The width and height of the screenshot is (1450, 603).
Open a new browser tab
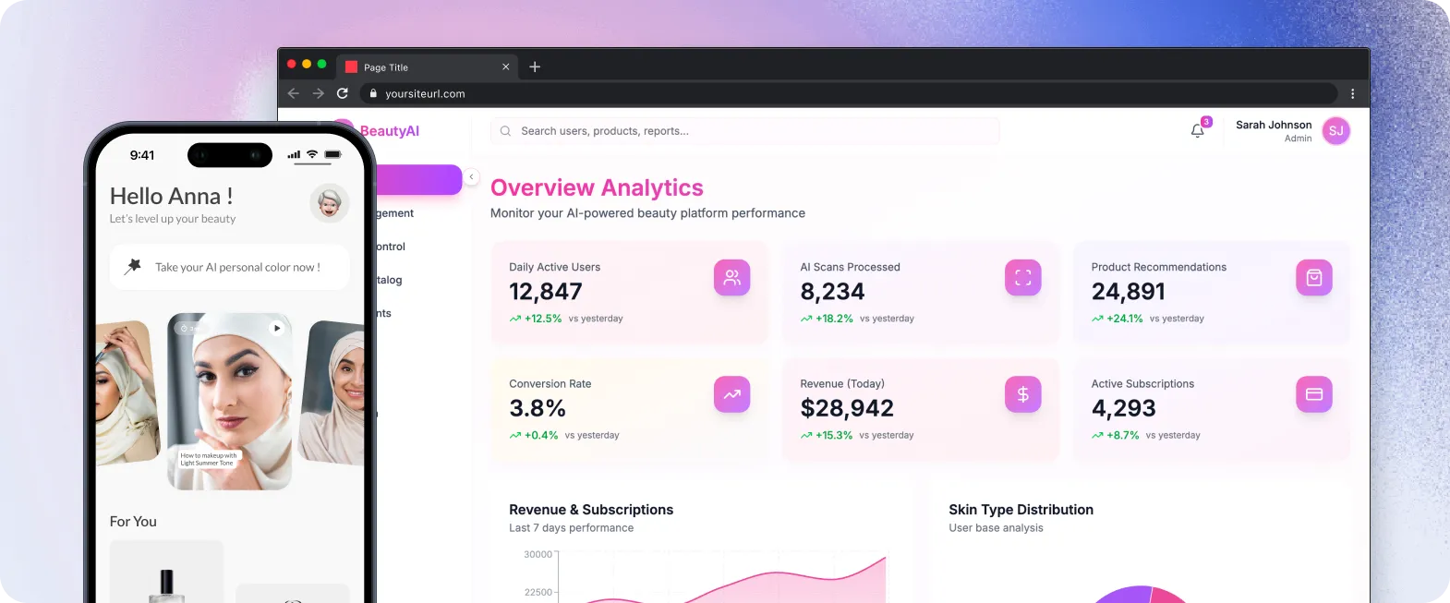tap(535, 66)
